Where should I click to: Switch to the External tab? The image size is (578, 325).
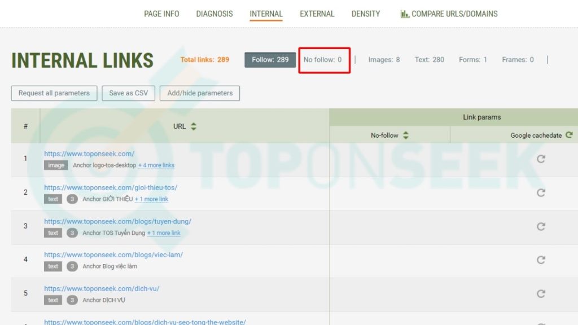pyautogui.click(x=317, y=14)
